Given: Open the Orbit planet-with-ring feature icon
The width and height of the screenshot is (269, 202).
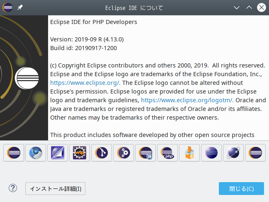Looking at the screenshot, I should coord(233,153).
